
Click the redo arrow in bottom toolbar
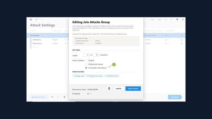click(58, 97)
